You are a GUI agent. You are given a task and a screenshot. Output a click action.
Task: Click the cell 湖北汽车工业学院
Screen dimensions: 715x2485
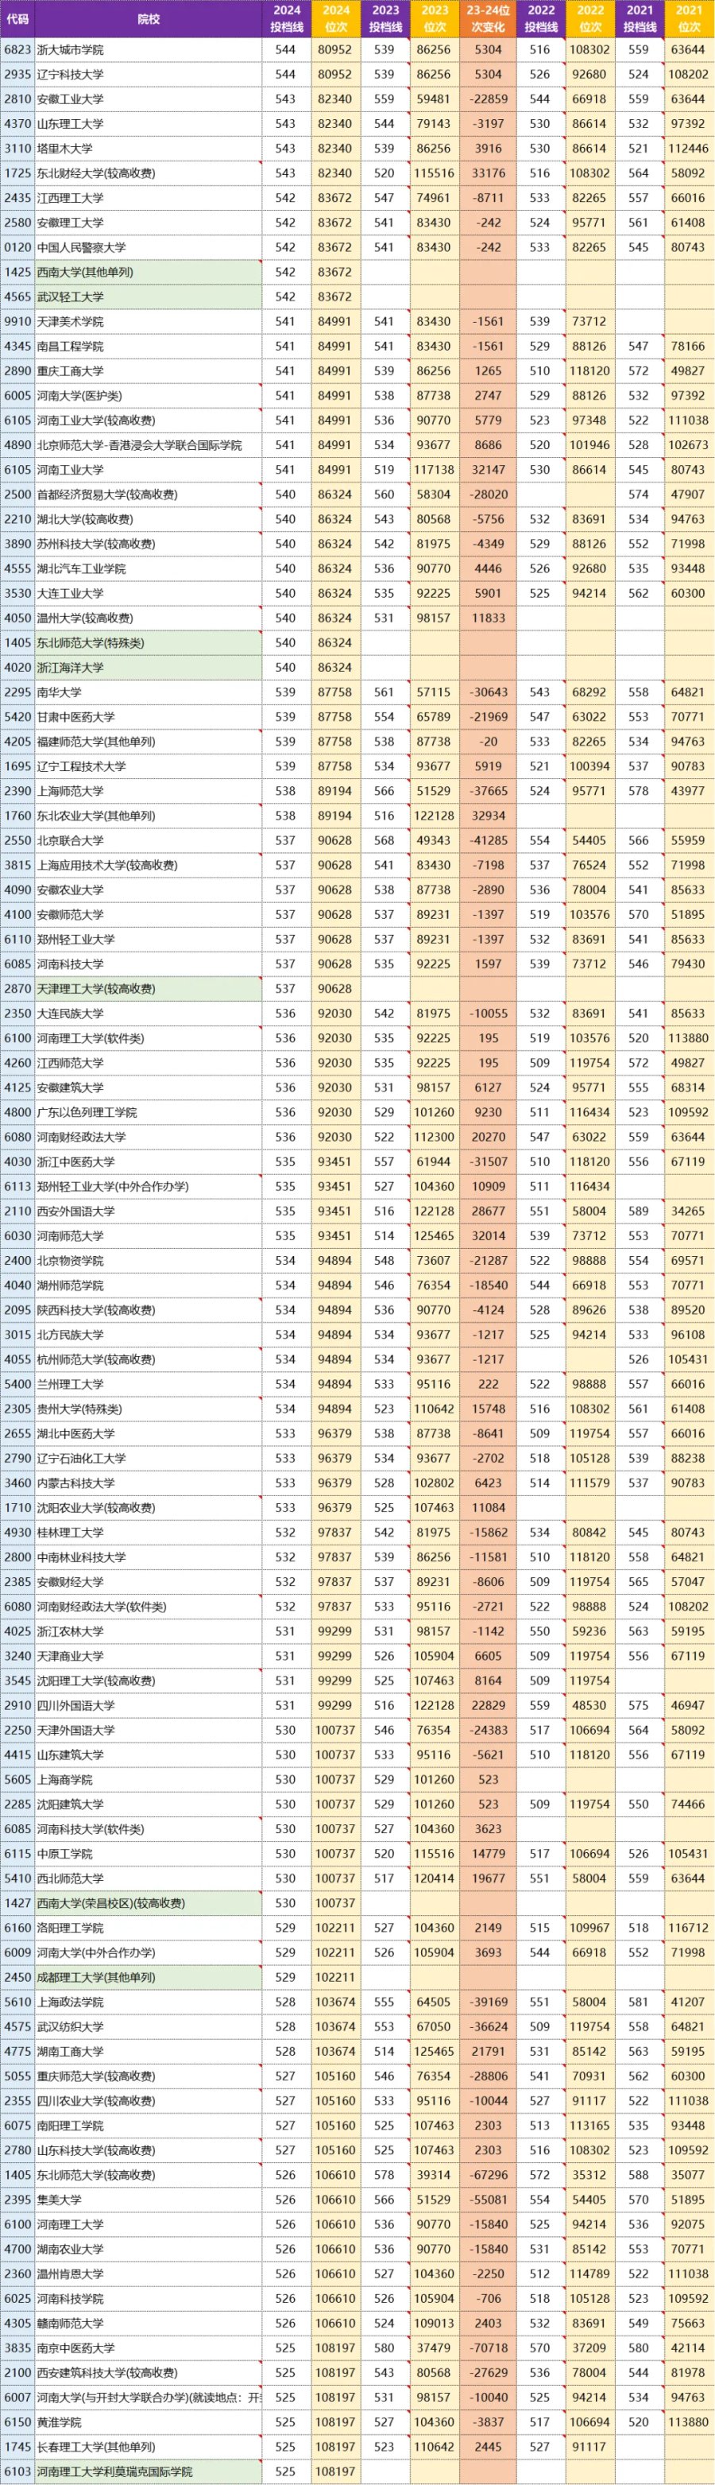(x=149, y=568)
